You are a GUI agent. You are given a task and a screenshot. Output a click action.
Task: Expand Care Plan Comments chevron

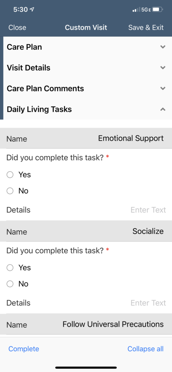(x=163, y=89)
